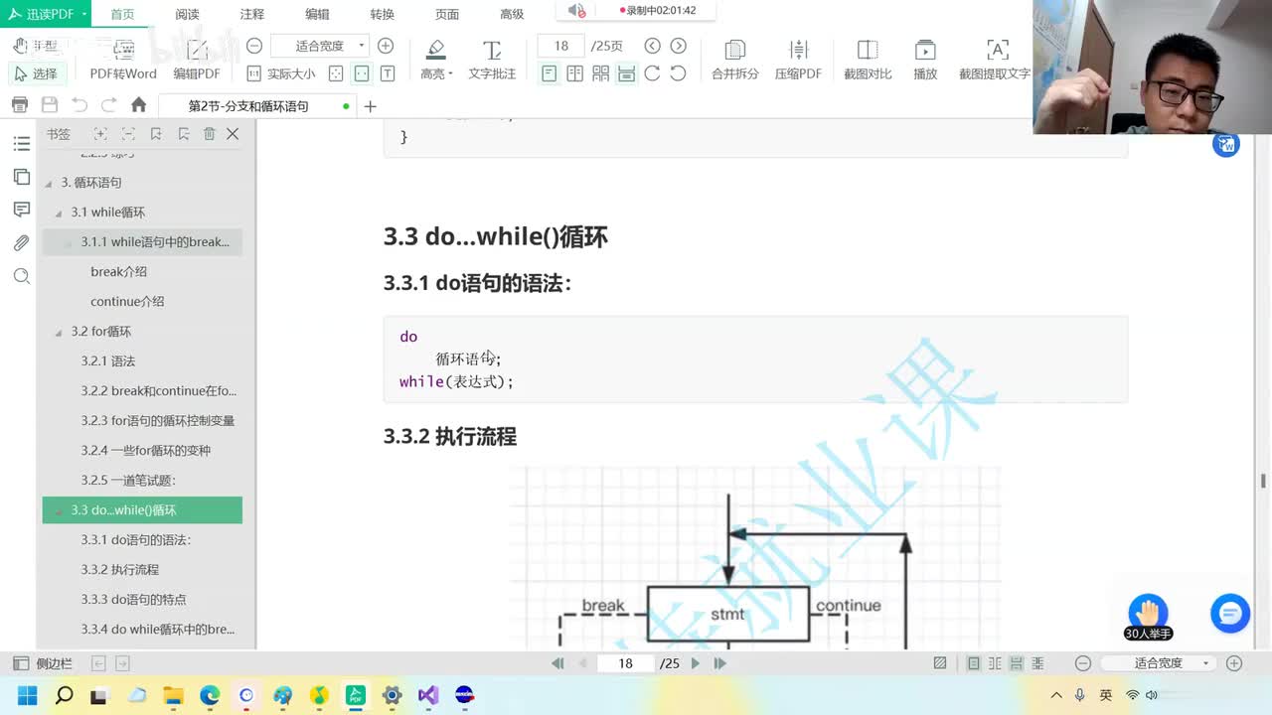The height and width of the screenshot is (715, 1272).
Task: Open the 适合宽度 zoom dropdown in toolbar
Action: click(319, 46)
